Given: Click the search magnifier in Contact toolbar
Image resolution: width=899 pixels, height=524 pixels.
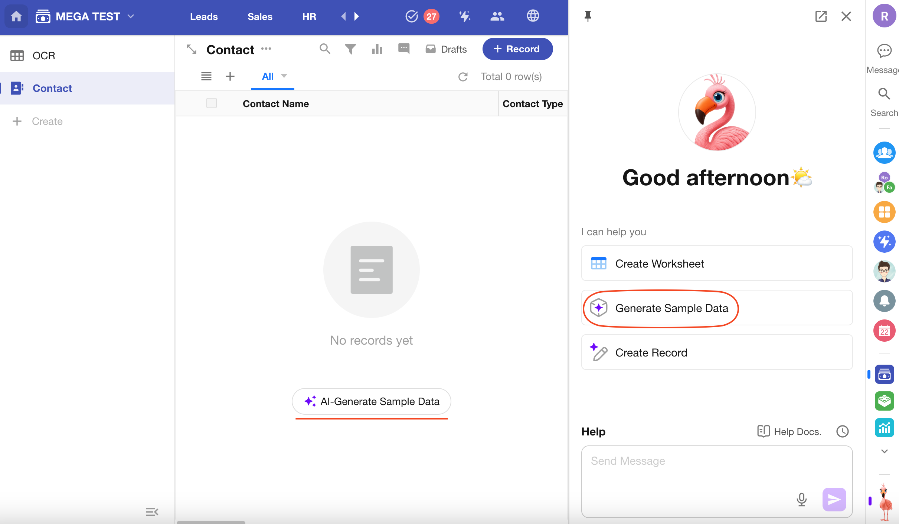Looking at the screenshot, I should (x=325, y=49).
